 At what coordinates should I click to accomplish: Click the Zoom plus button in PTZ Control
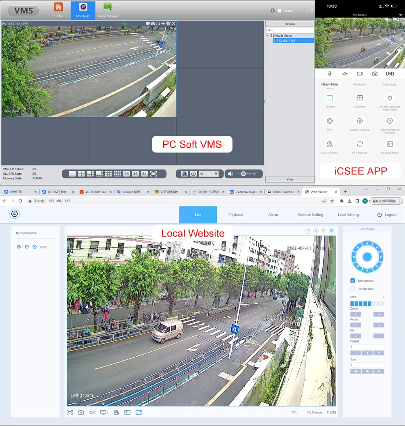click(379, 314)
